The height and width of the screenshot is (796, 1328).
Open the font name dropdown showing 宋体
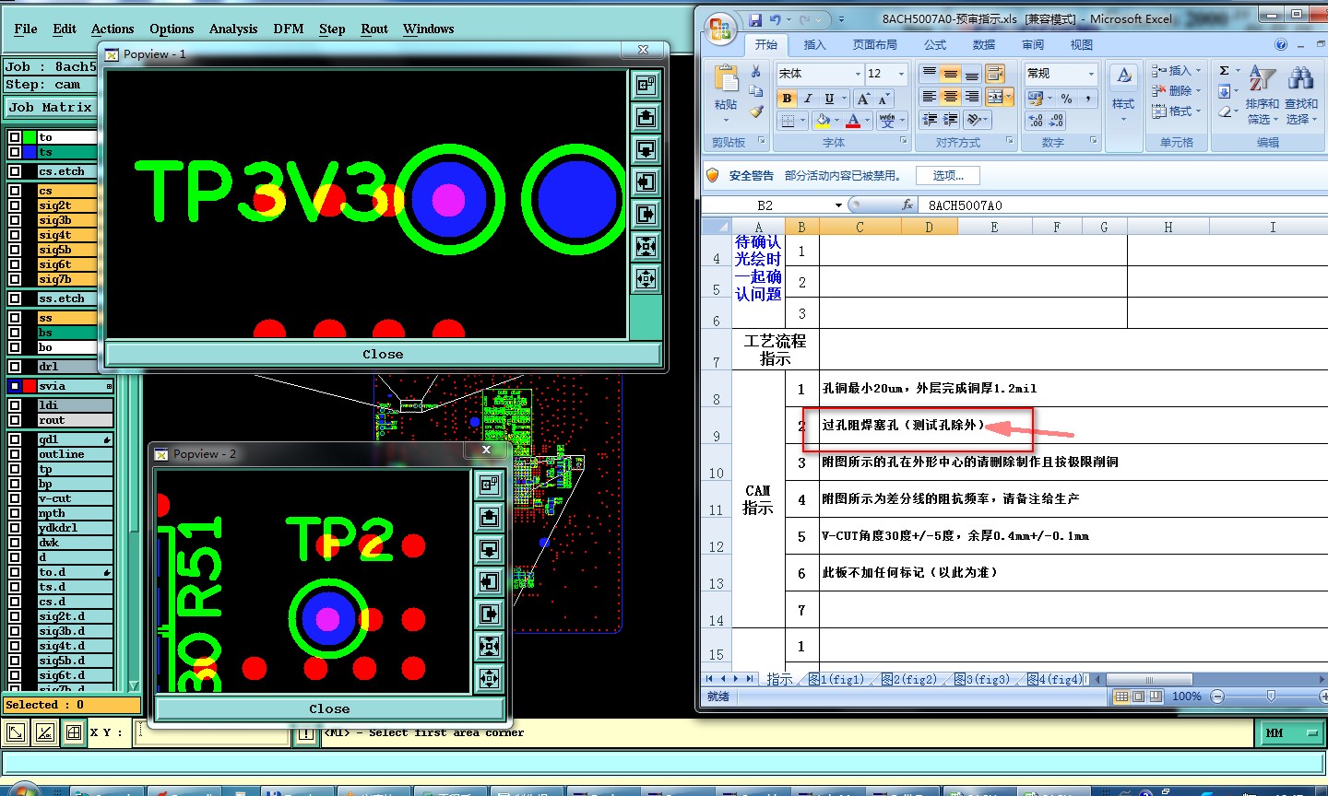tap(858, 74)
